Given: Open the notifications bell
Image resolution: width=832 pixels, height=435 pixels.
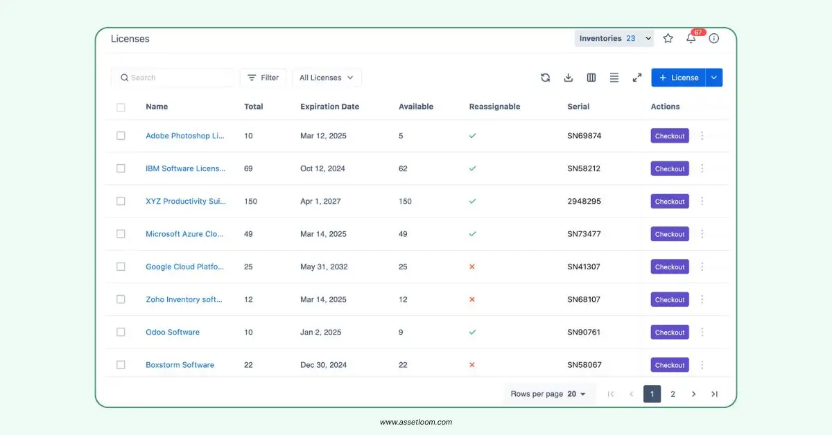Looking at the screenshot, I should (x=691, y=39).
